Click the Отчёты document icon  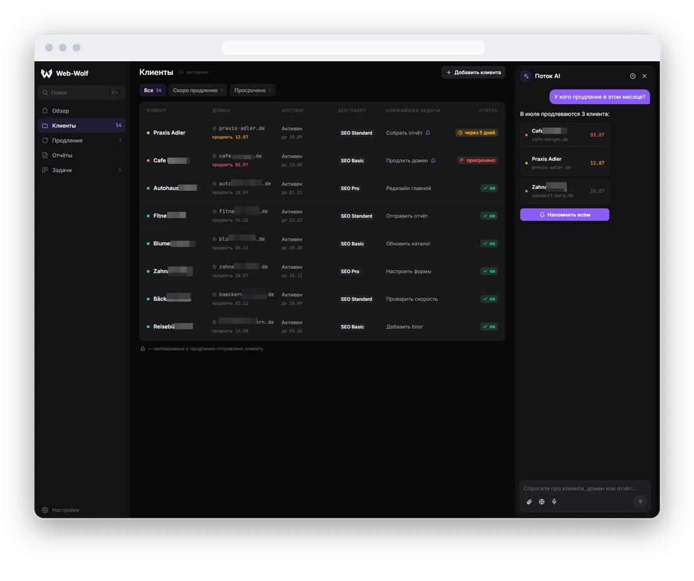pyautogui.click(x=44, y=155)
